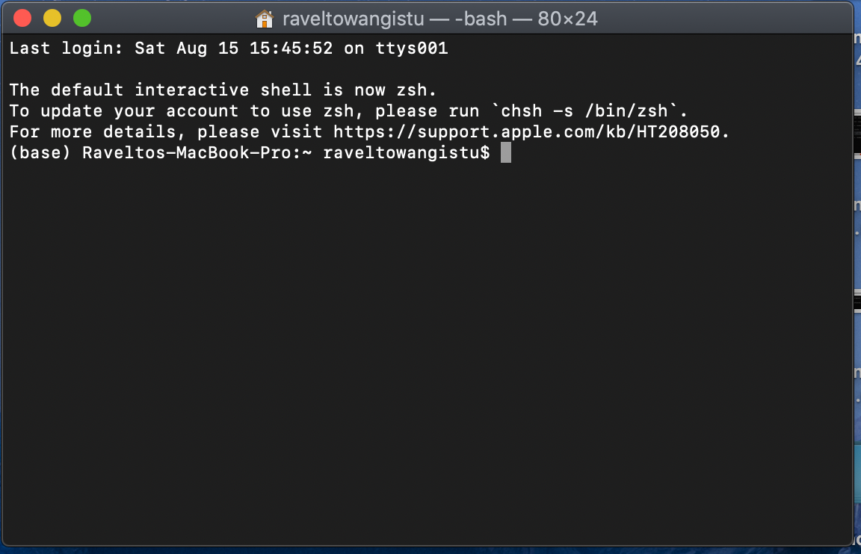
Task: Select the Last login timestamp line
Action: click(x=224, y=48)
